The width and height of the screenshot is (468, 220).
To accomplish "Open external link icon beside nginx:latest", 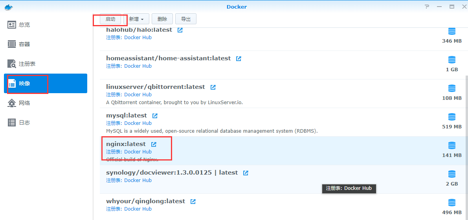I will pyautogui.click(x=153, y=144).
